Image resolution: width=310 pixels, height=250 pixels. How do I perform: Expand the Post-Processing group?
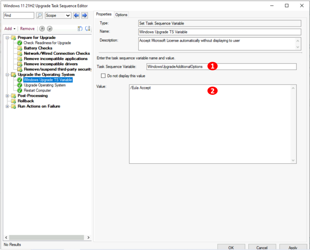tap(7, 96)
